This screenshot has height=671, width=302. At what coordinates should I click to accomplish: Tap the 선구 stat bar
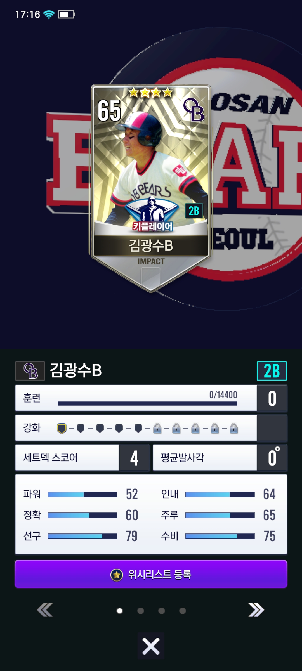pos(82,536)
